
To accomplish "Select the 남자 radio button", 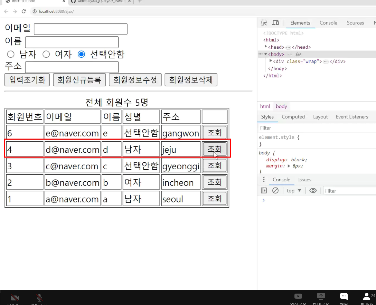I will pos(11,54).
